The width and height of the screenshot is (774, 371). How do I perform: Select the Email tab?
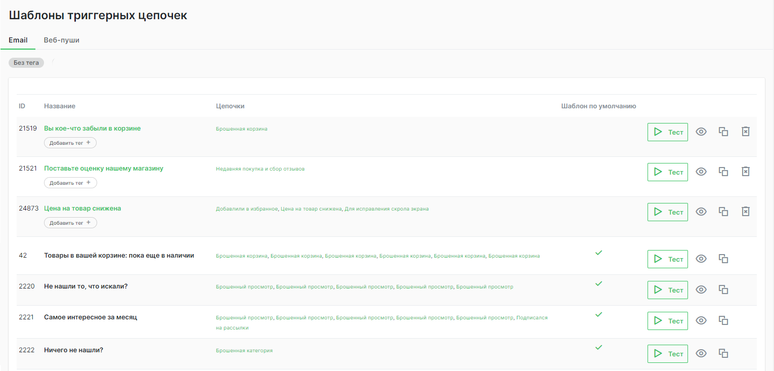18,40
